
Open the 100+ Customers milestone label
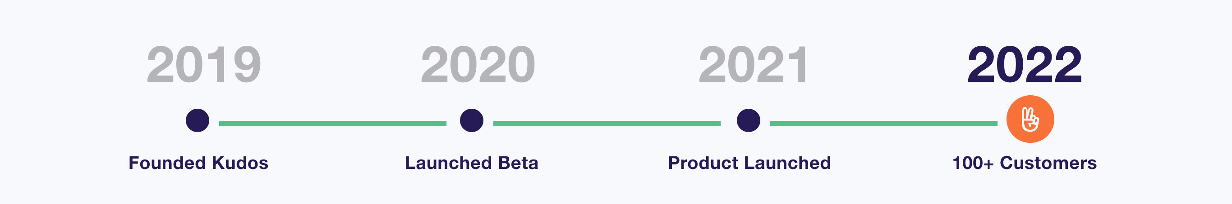point(1025,163)
